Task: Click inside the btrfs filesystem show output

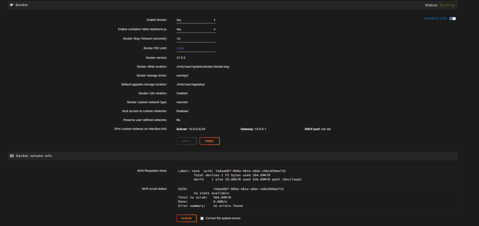Action: (317, 175)
